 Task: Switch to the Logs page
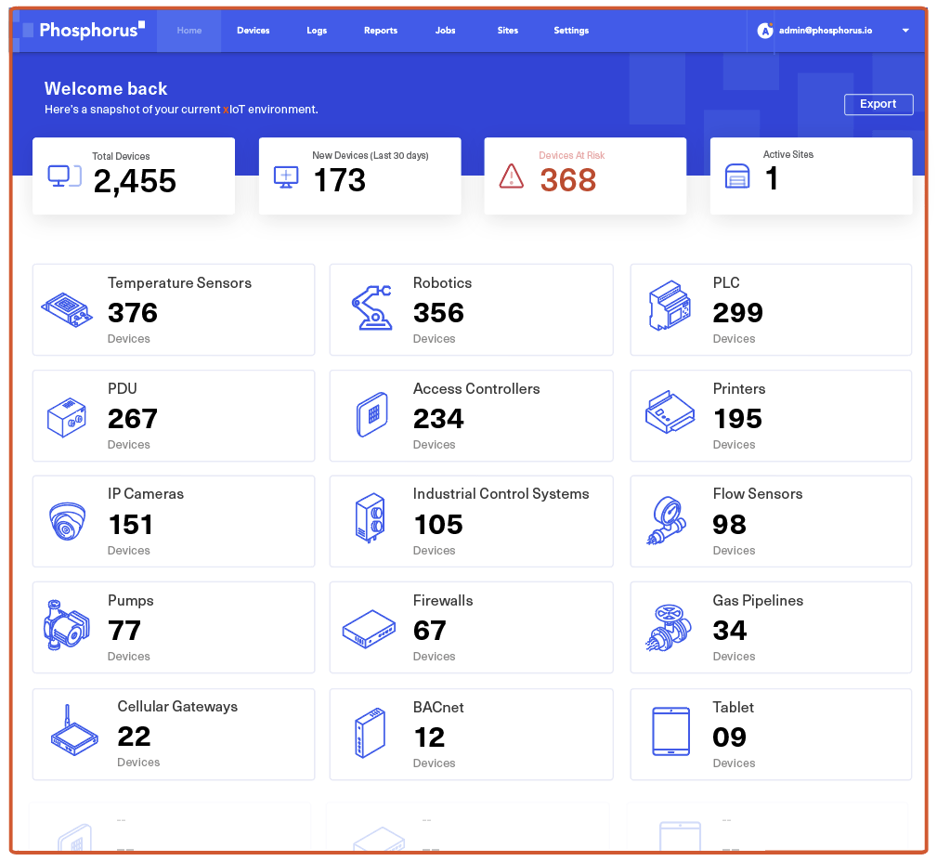click(317, 31)
